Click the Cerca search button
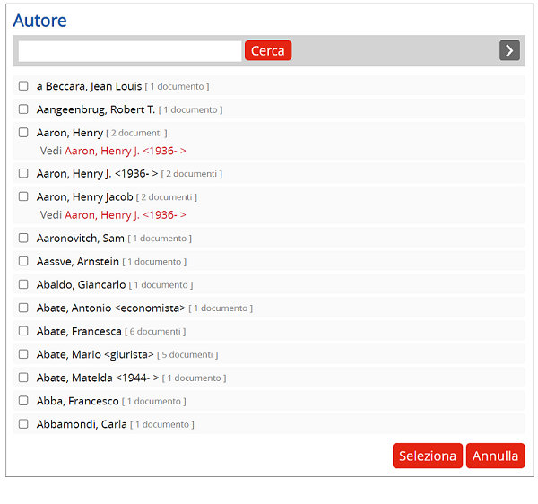This screenshot has height=504, width=538. [268, 50]
